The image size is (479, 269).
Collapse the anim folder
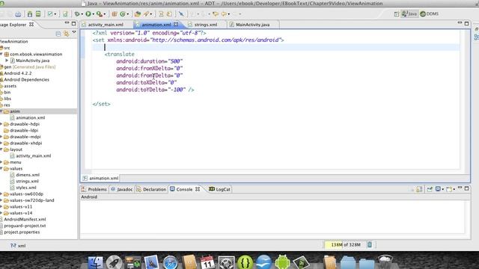(x=1, y=111)
